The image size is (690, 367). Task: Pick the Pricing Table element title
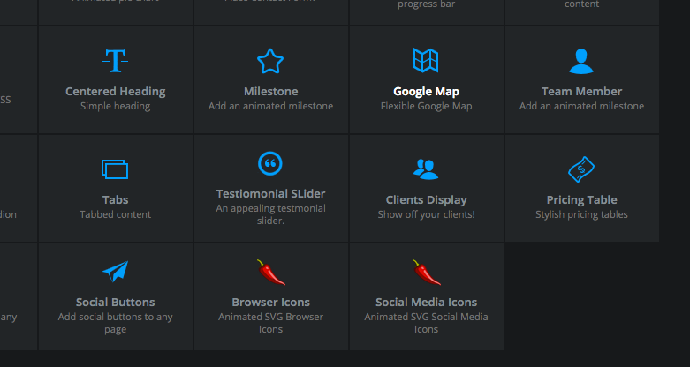(x=581, y=200)
